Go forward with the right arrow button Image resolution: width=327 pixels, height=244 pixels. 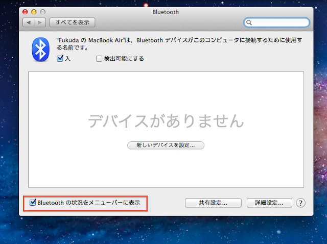pyautogui.click(x=40, y=22)
